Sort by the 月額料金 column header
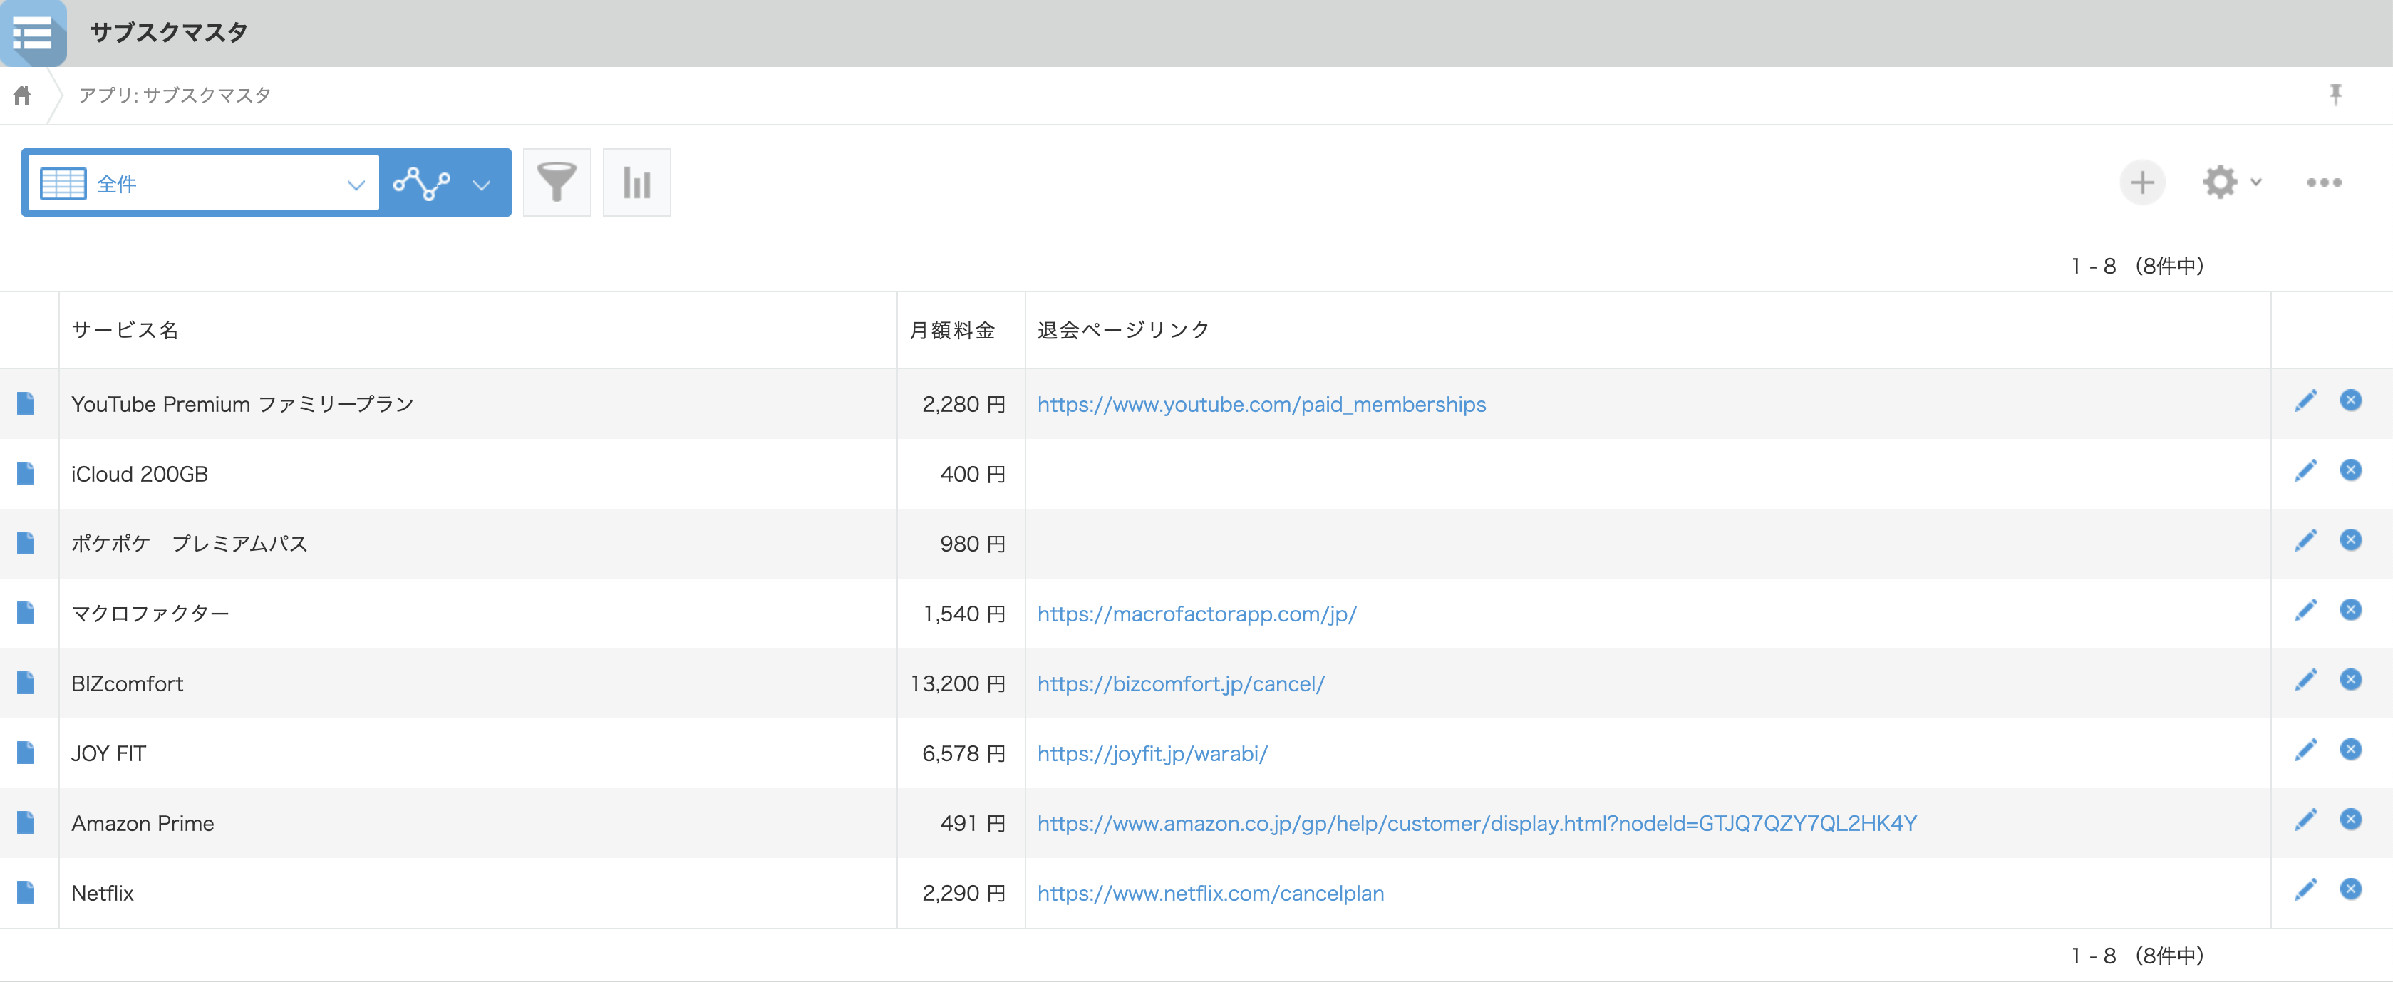 pos(952,329)
